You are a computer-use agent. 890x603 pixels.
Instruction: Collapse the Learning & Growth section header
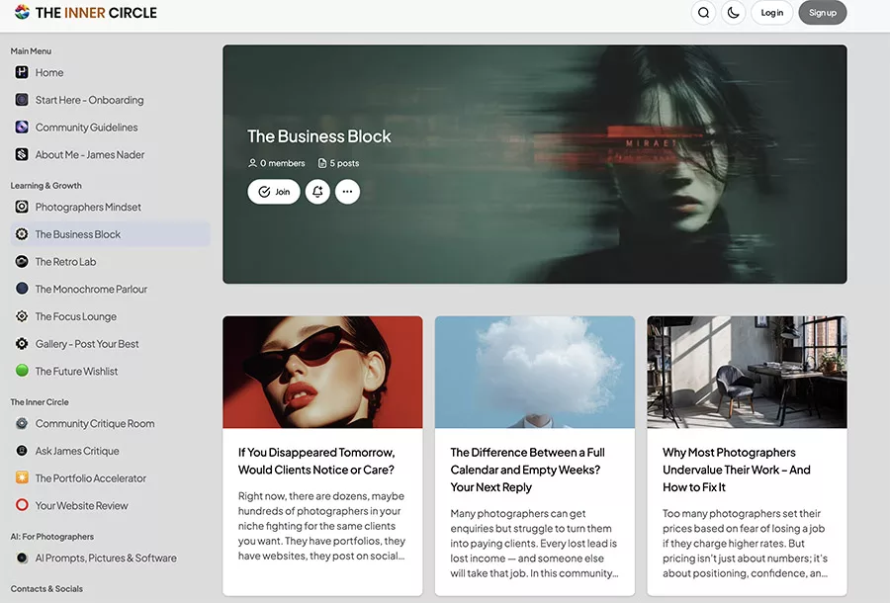(46, 185)
